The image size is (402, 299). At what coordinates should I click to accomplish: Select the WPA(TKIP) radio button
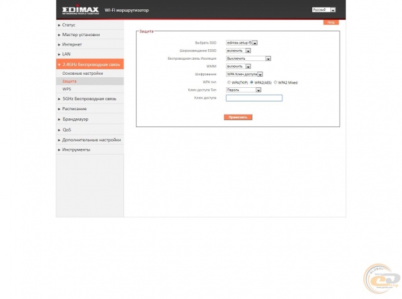point(229,82)
